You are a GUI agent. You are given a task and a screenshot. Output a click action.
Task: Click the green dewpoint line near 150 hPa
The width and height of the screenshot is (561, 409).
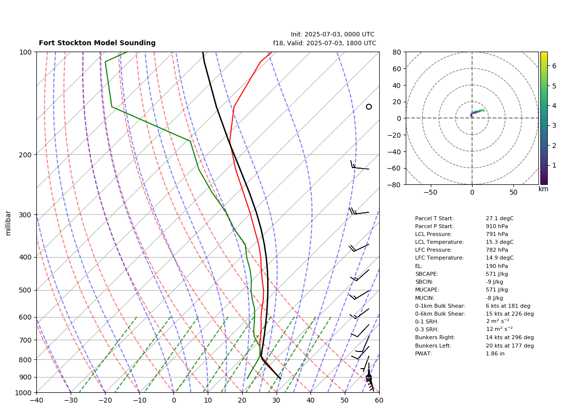109,84
